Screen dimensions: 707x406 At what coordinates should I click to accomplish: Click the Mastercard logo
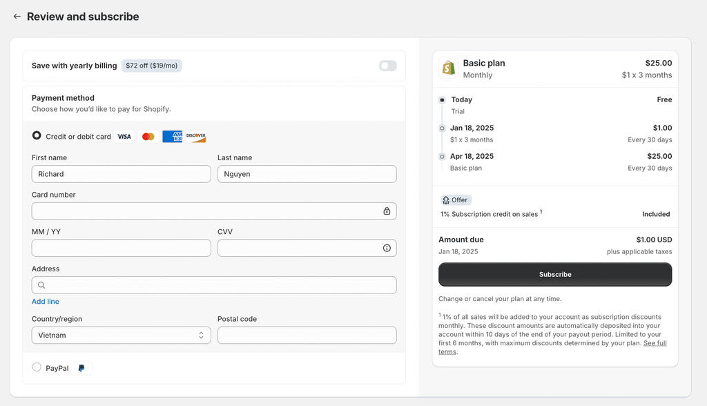tap(148, 136)
